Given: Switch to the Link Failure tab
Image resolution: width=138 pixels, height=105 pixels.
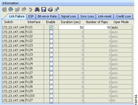Looking at the screenshot, I should point(17,16).
